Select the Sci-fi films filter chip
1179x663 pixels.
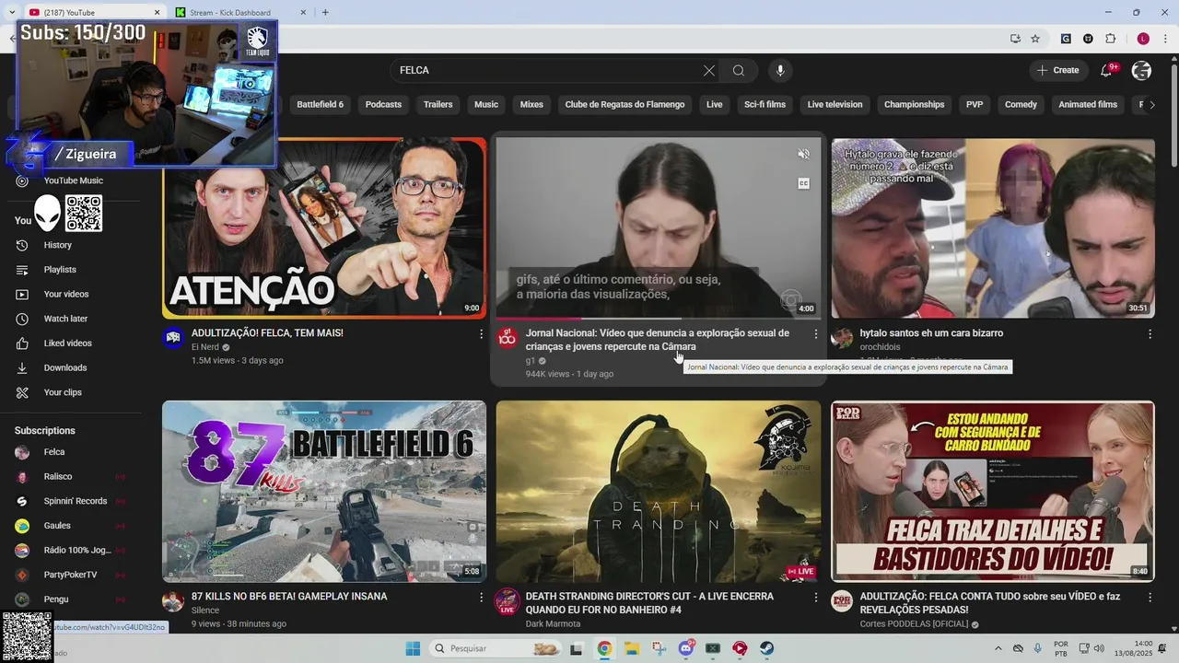pos(765,105)
